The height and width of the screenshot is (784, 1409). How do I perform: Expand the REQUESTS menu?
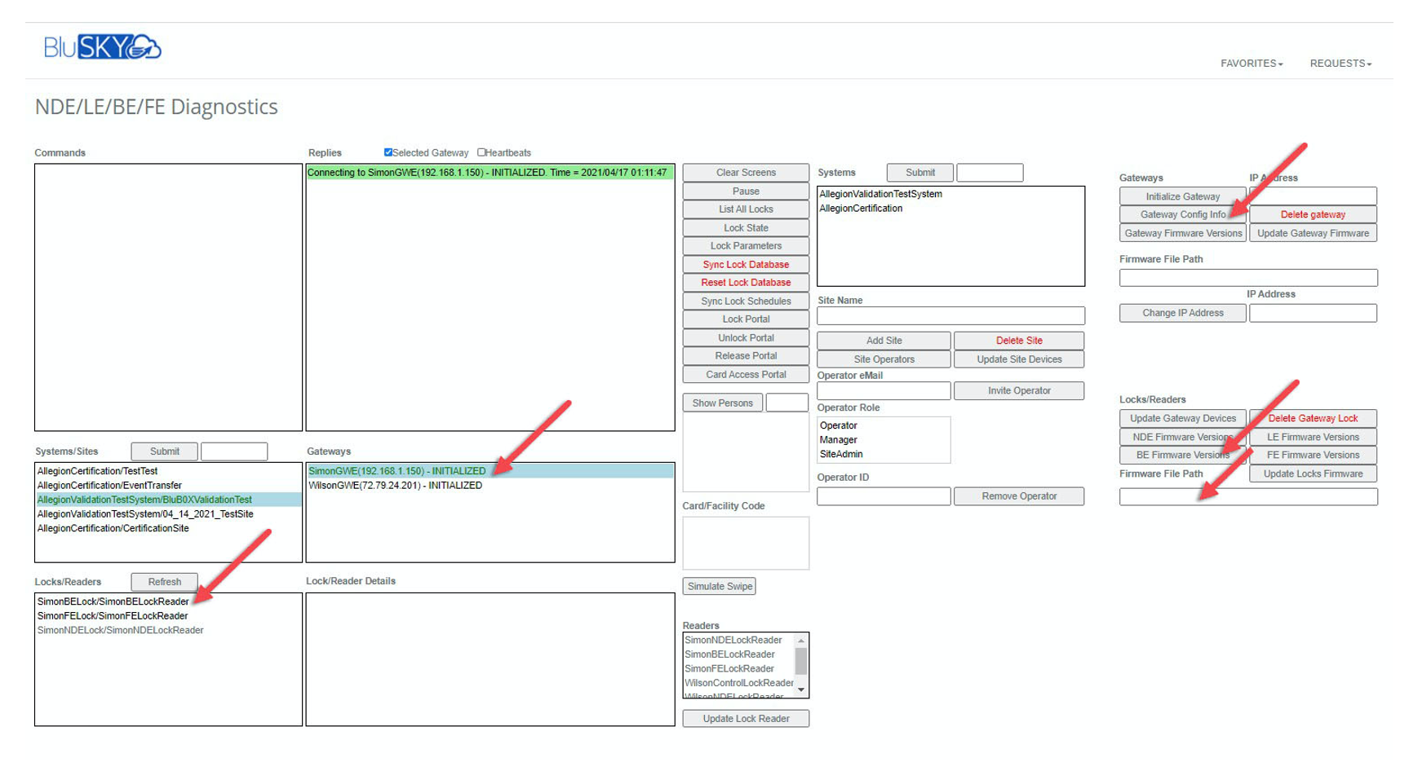point(1340,64)
